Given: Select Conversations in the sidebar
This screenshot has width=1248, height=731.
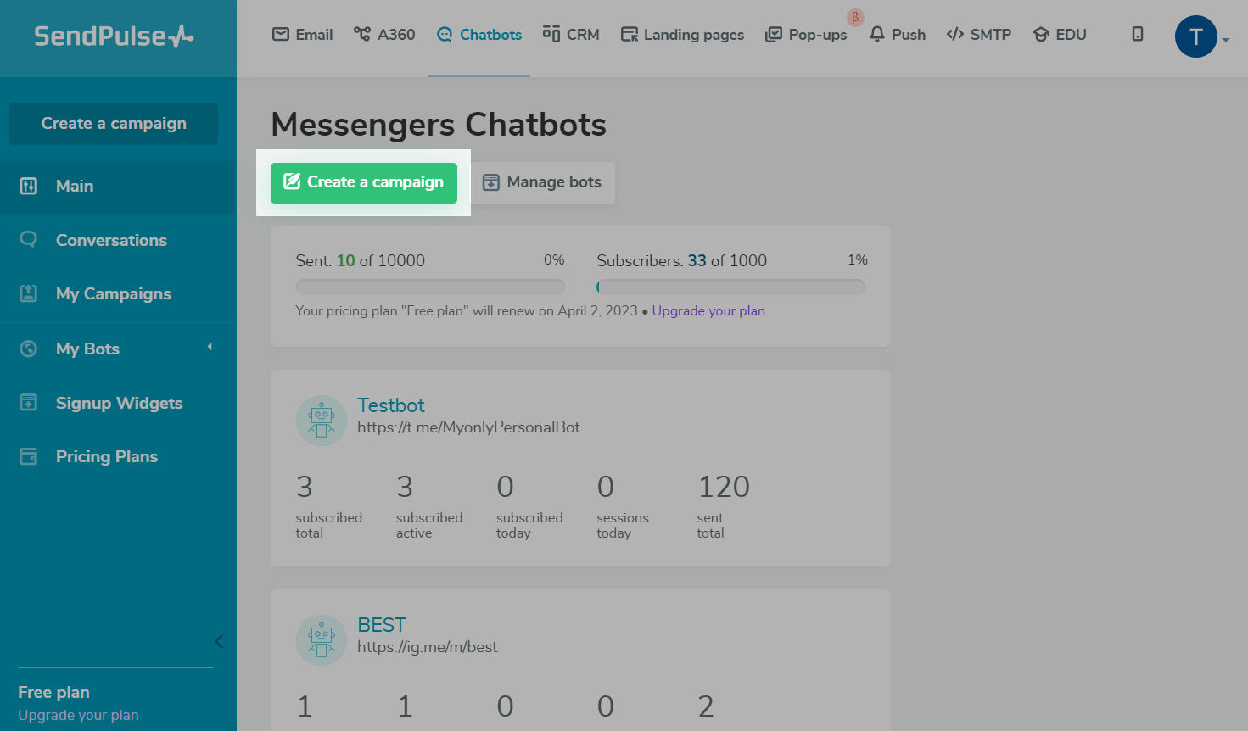Looking at the screenshot, I should click(111, 240).
